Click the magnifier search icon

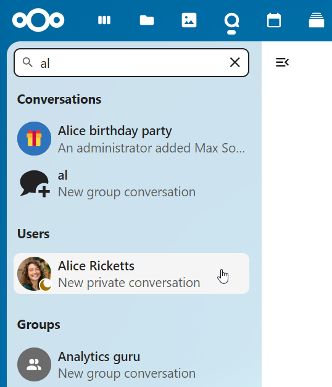[27, 62]
